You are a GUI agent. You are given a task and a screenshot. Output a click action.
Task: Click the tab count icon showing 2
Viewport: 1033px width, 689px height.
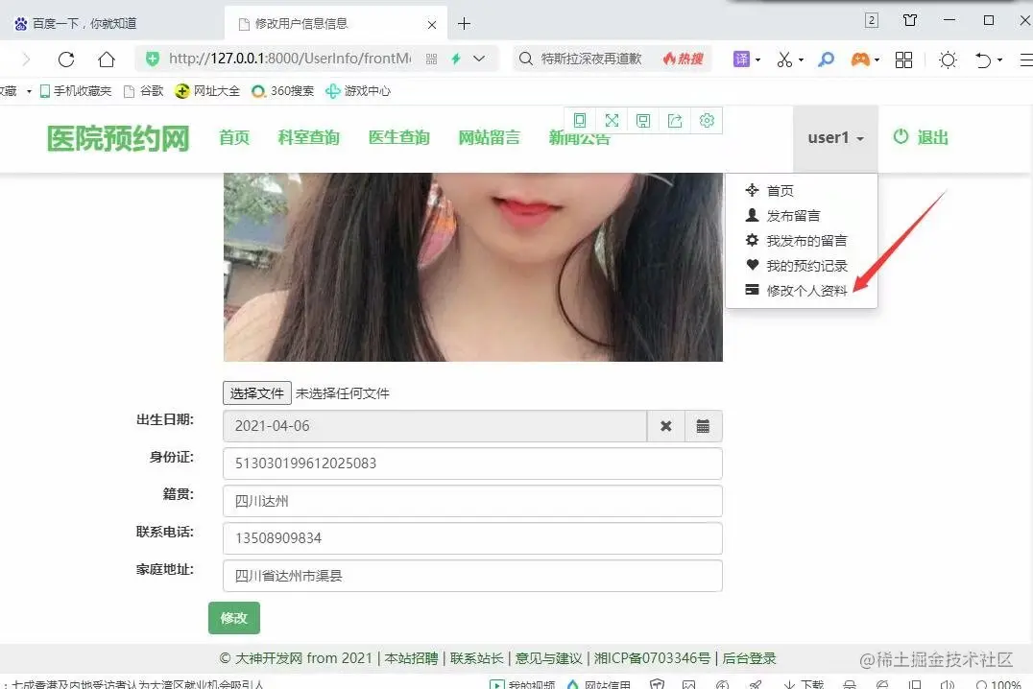coord(871,20)
